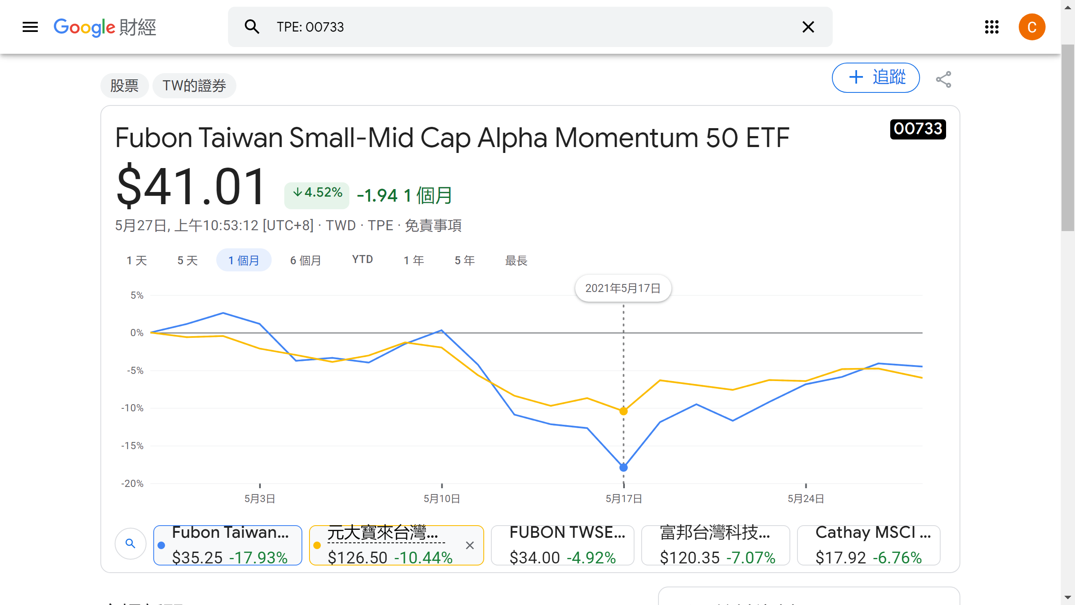Image resolution: width=1075 pixels, height=605 pixels.
Task: Click inside the TPE: 00733 search field
Action: coord(504,27)
